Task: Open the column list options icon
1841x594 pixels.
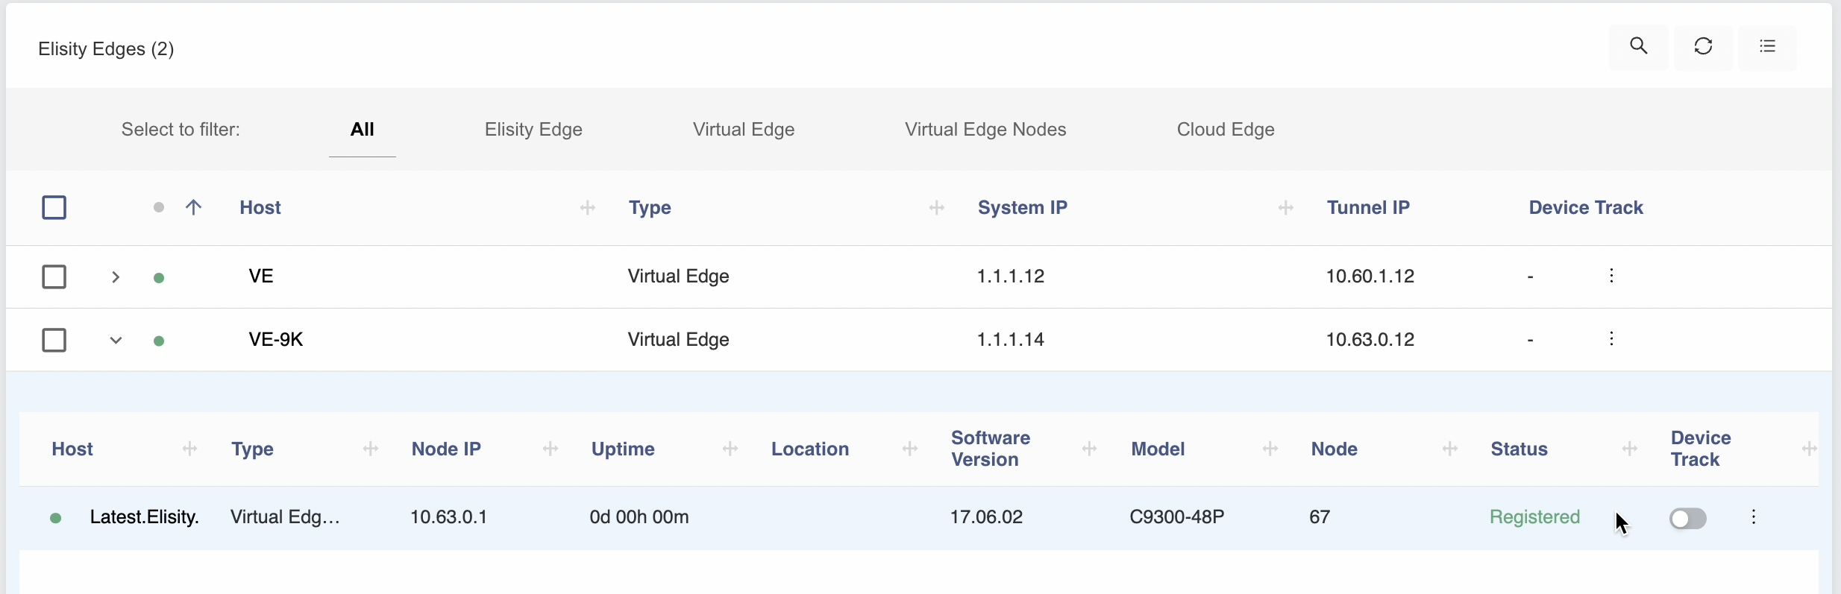Action: click(x=1767, y=46)
